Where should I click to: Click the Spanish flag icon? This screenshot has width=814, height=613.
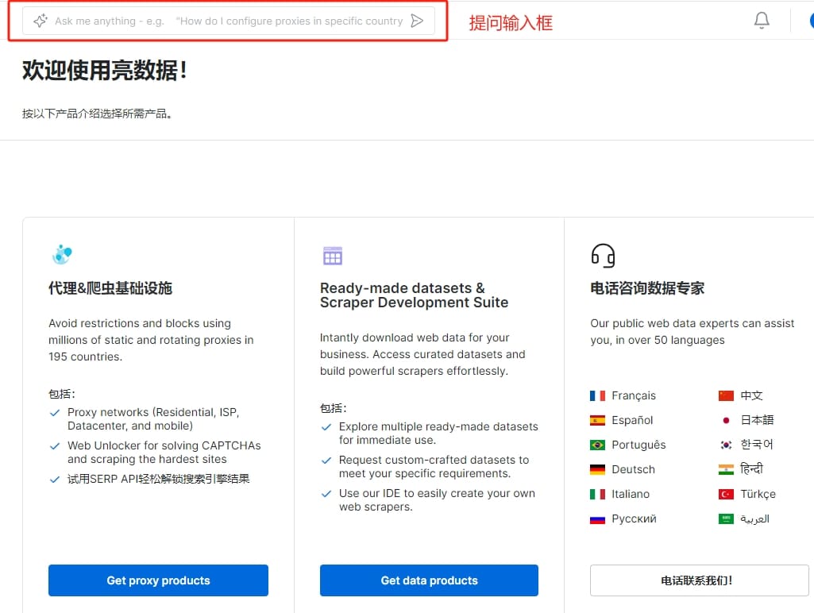tap(597, 420)
